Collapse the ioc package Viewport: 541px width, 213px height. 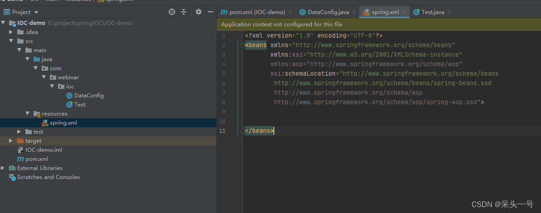click(53, 87)
